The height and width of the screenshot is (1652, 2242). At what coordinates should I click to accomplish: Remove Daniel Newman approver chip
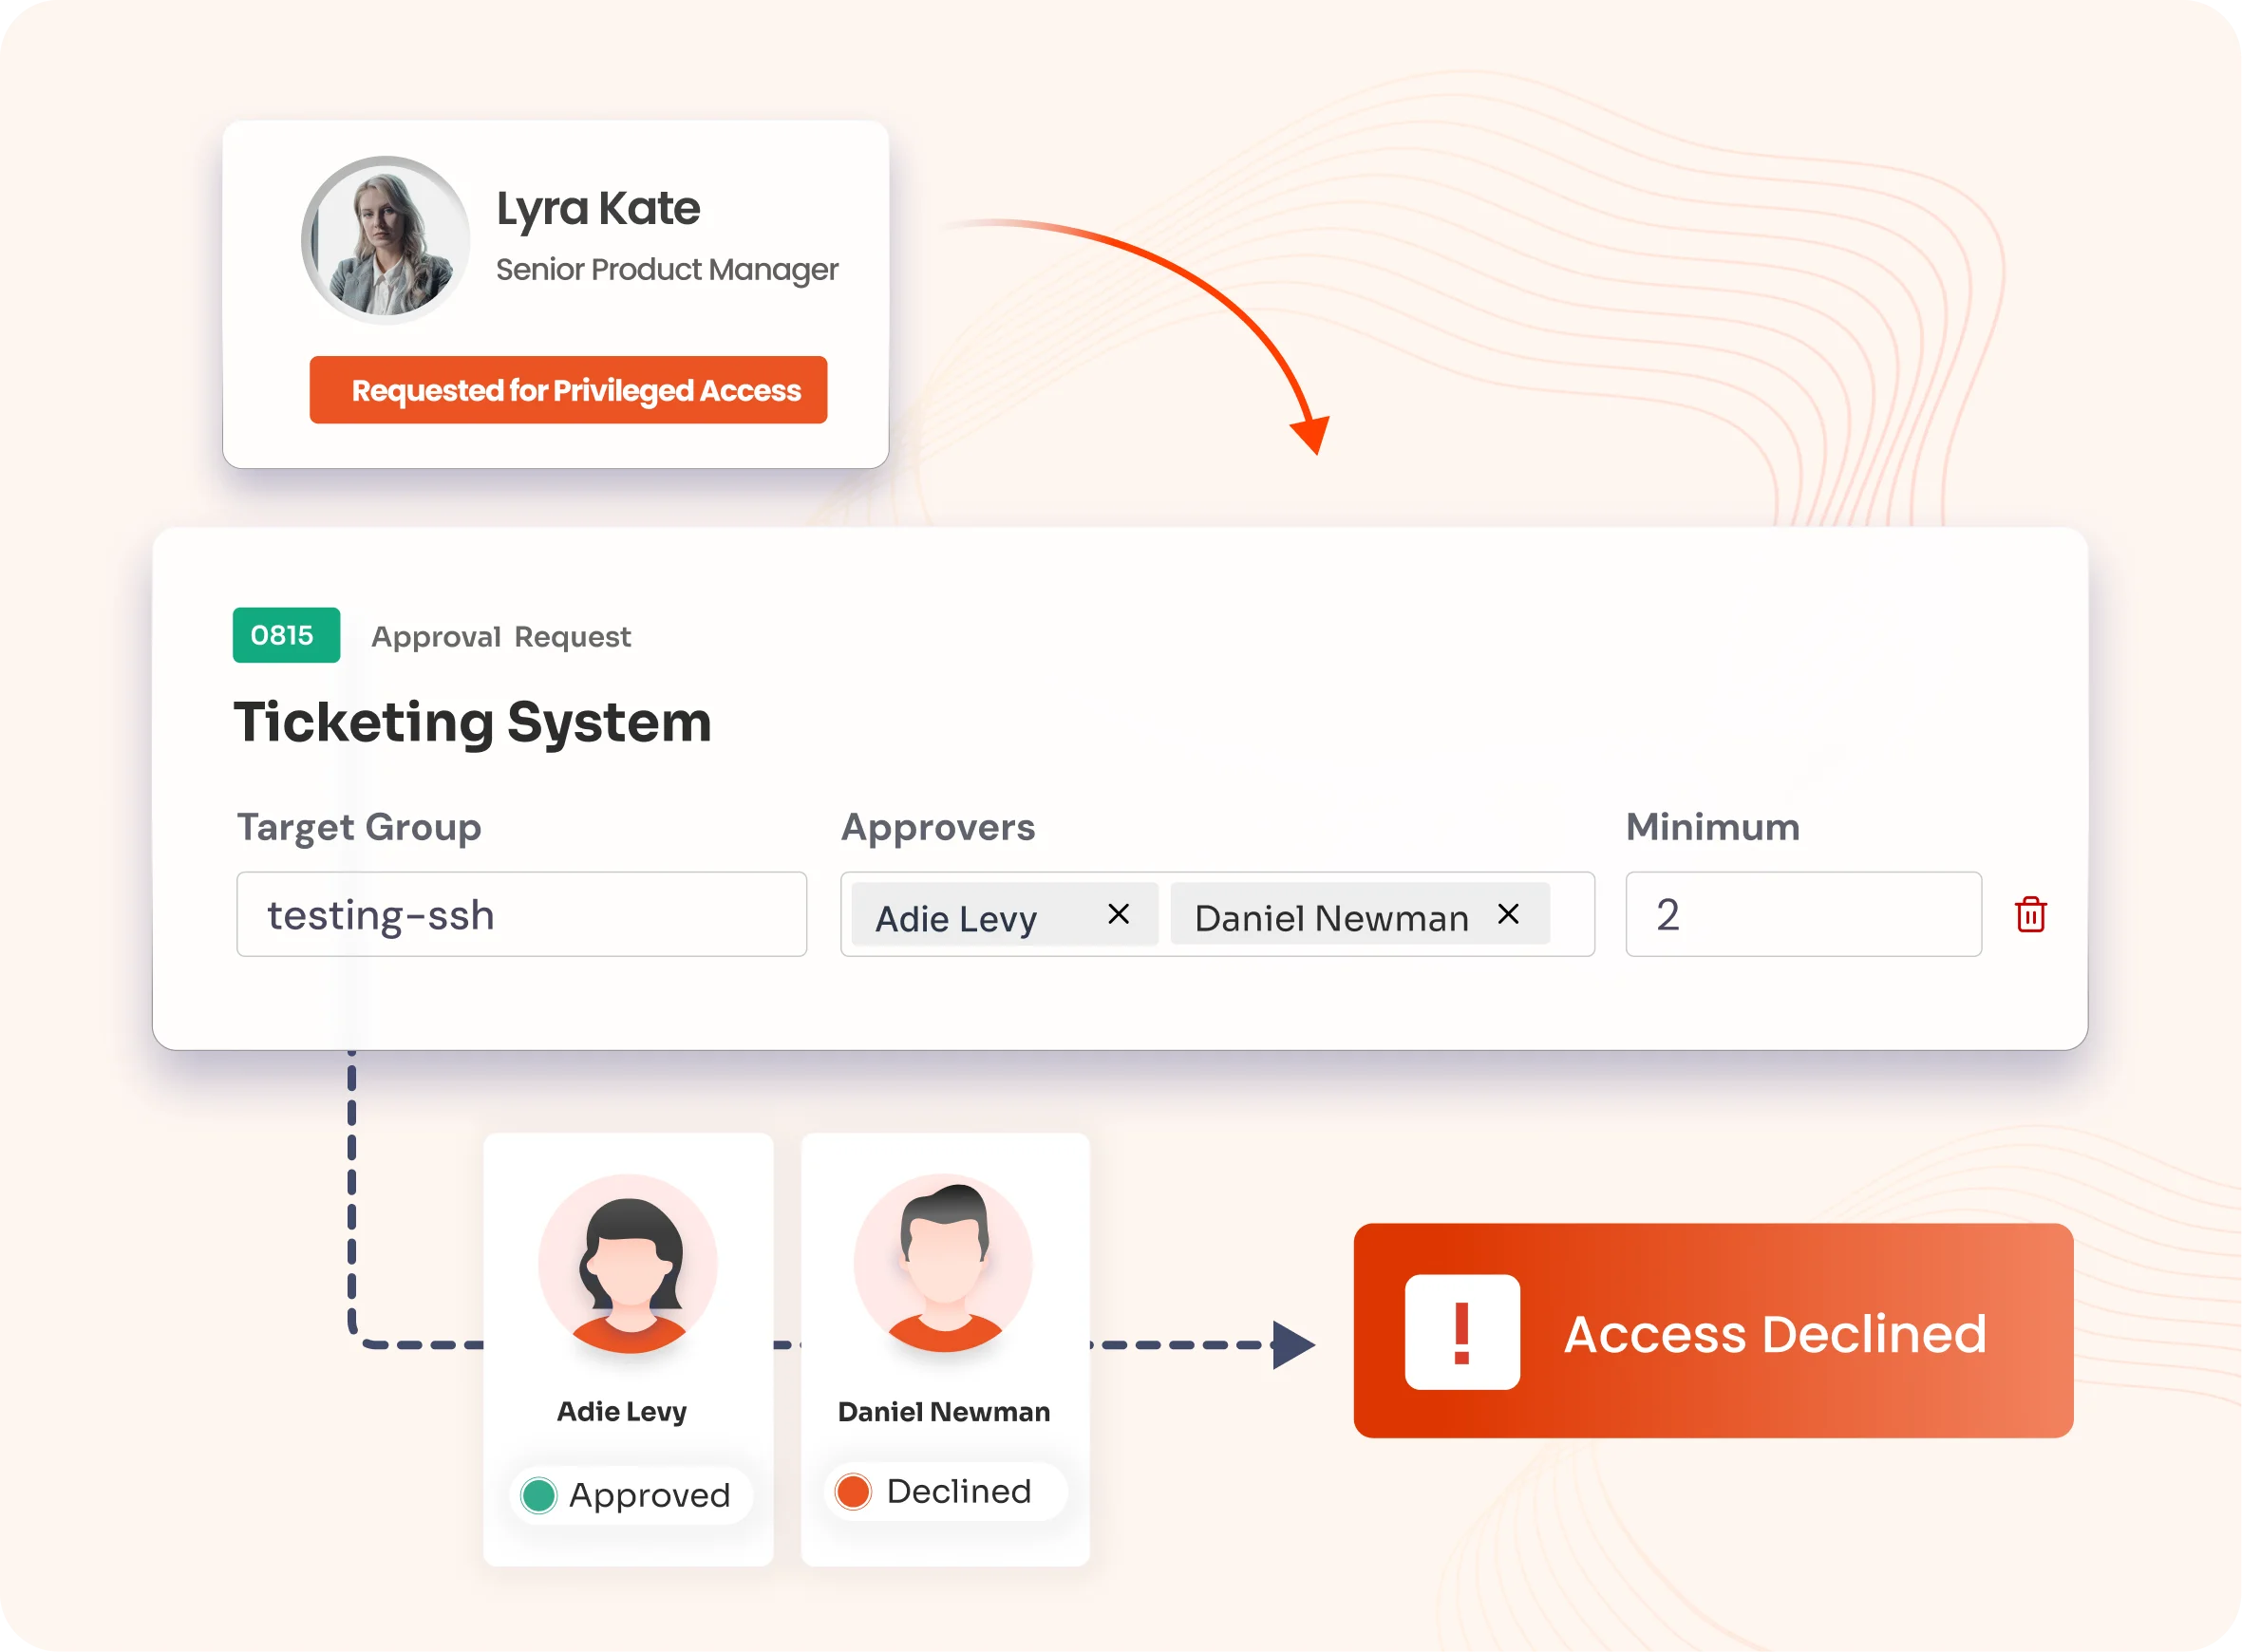pos(1508,913)
